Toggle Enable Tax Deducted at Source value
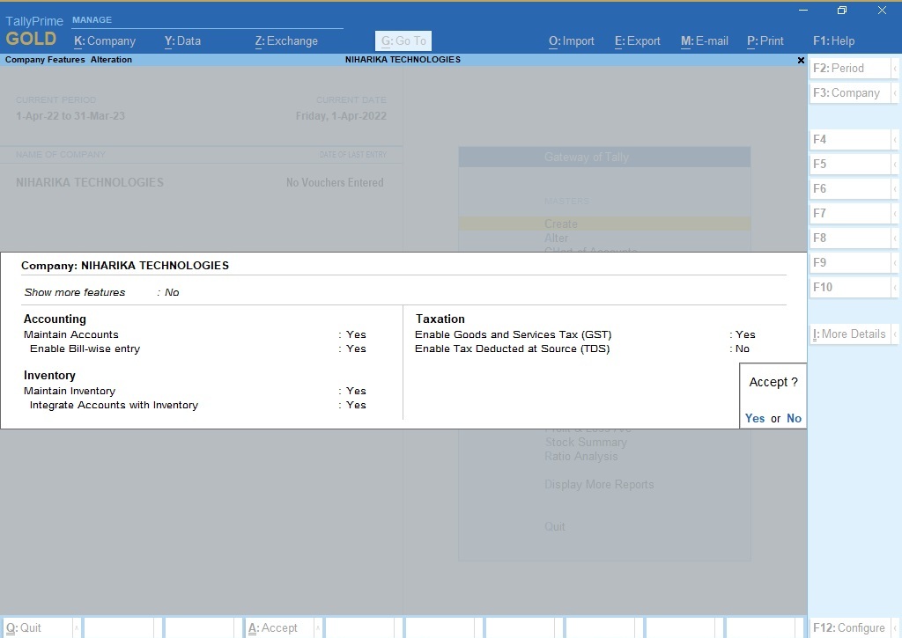Image resolution: width=902 pixels, height=638 pixels. 743,348
